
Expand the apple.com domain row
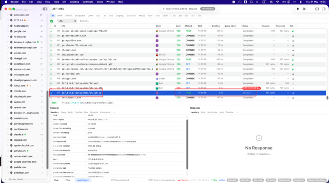[8, 102]
